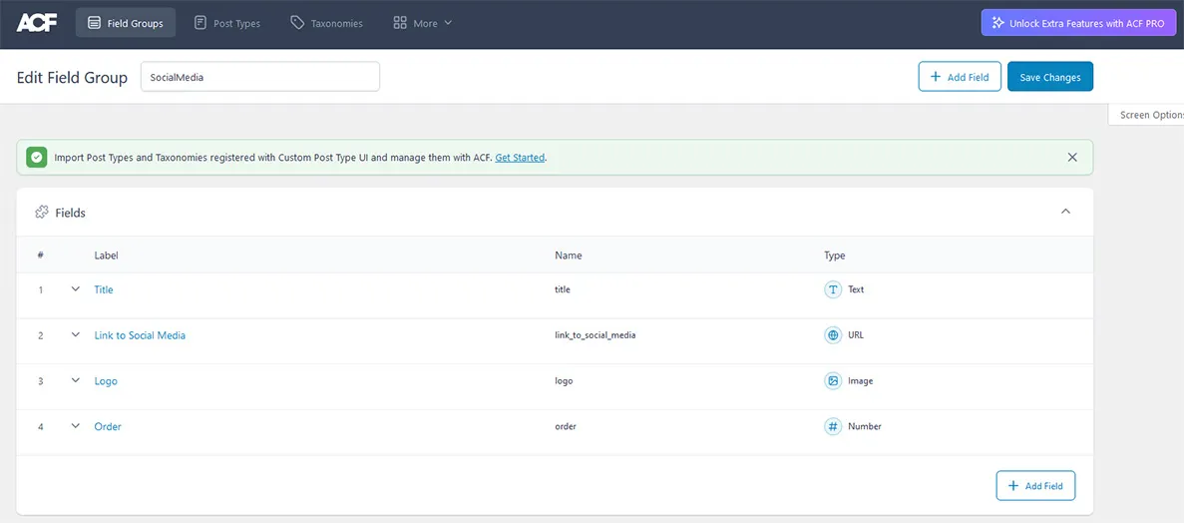1184x523 pixels.
Task: Click the SocialMedia field group name input
Action: point(259,77)
